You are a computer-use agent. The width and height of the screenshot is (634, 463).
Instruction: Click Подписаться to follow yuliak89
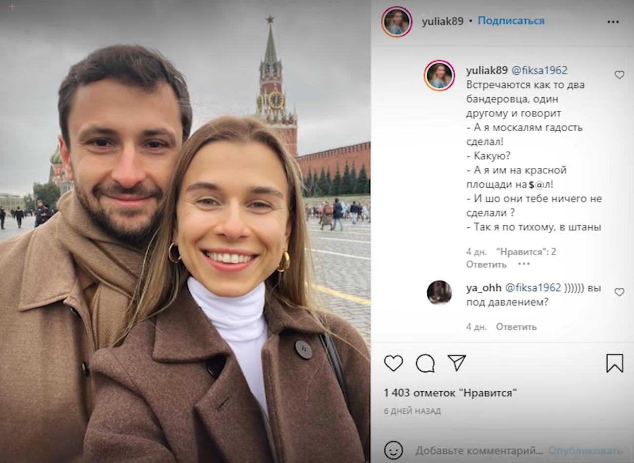click(x=511, y=20)
